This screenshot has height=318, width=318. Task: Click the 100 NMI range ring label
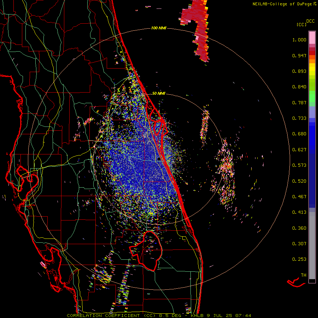click(x=159, y=28)
